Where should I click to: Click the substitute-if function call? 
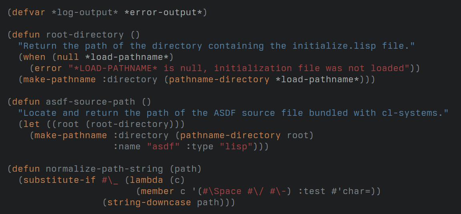pos(60,180)
